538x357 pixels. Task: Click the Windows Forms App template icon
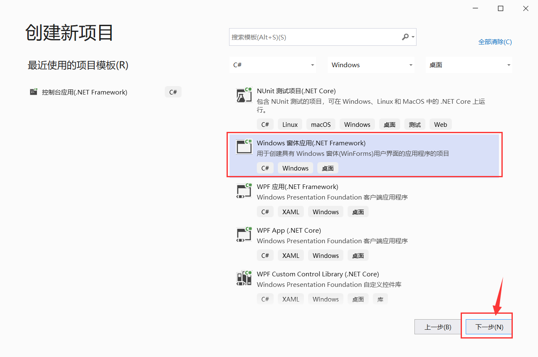(x=244, y=147)
